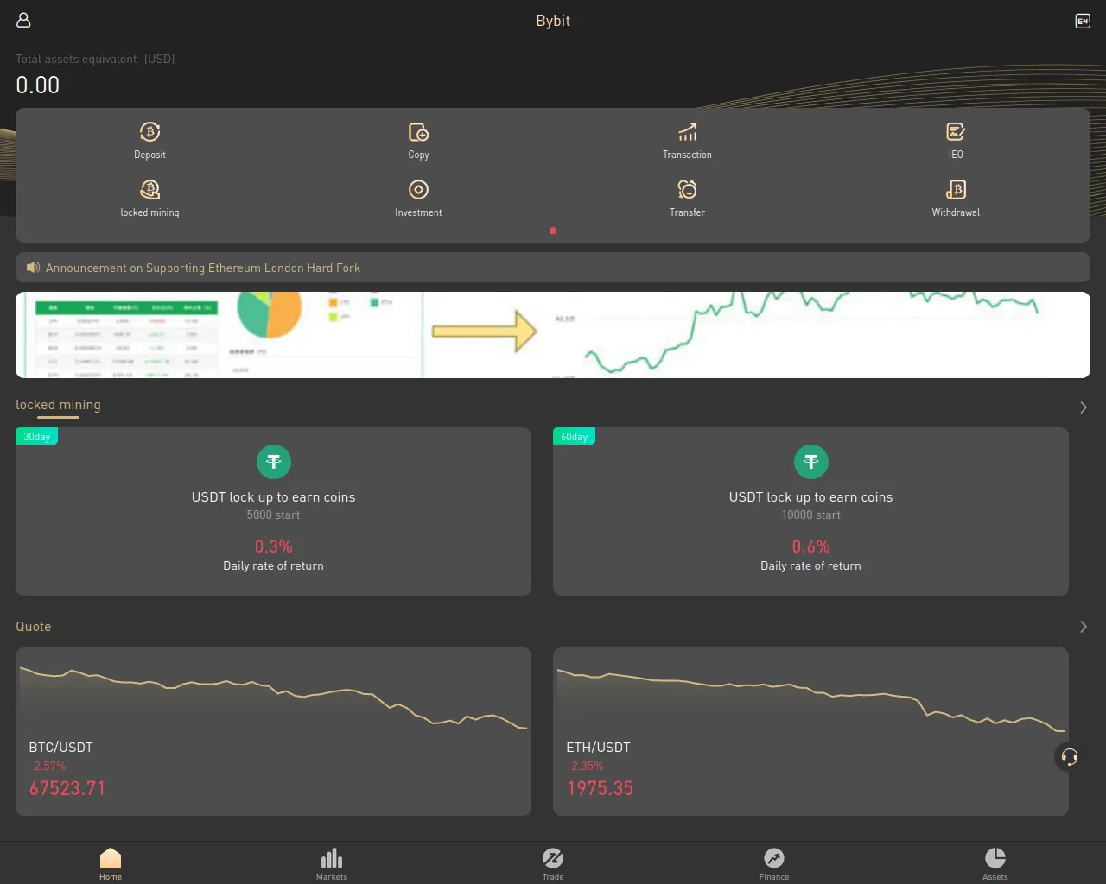Click the Investment icon
The height and width of the screenshot is (884, 1106).
pyautogui.click(x=418, y=189)
